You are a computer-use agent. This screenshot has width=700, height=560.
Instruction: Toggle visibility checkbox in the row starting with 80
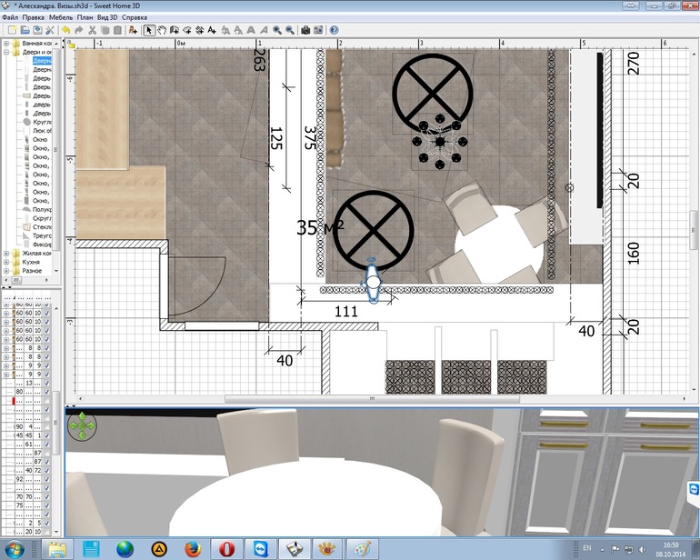[x=46, y=392]
